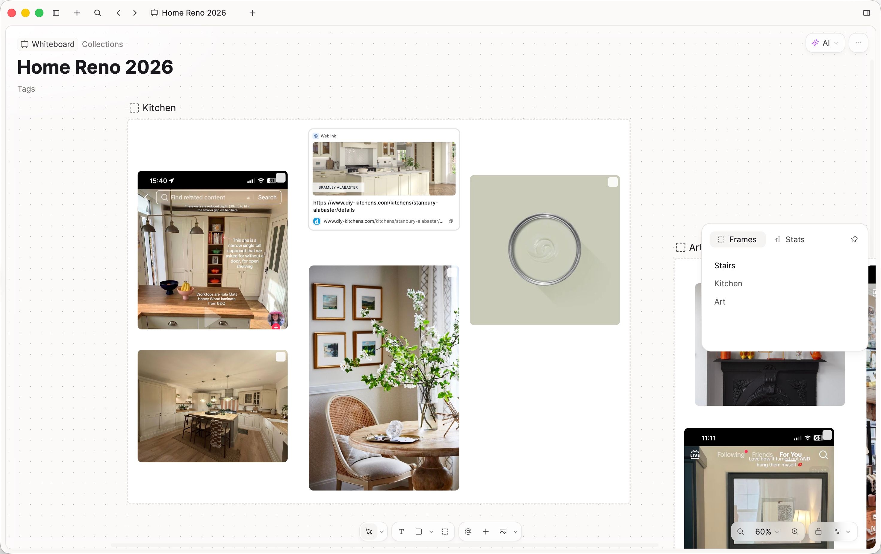Viewport: 881px width, 554px height.
Task: Select the Whiteboard tab
Action: coord(48,44)
